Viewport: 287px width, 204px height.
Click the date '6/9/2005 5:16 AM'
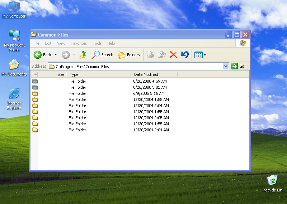[x=149, y=93]
